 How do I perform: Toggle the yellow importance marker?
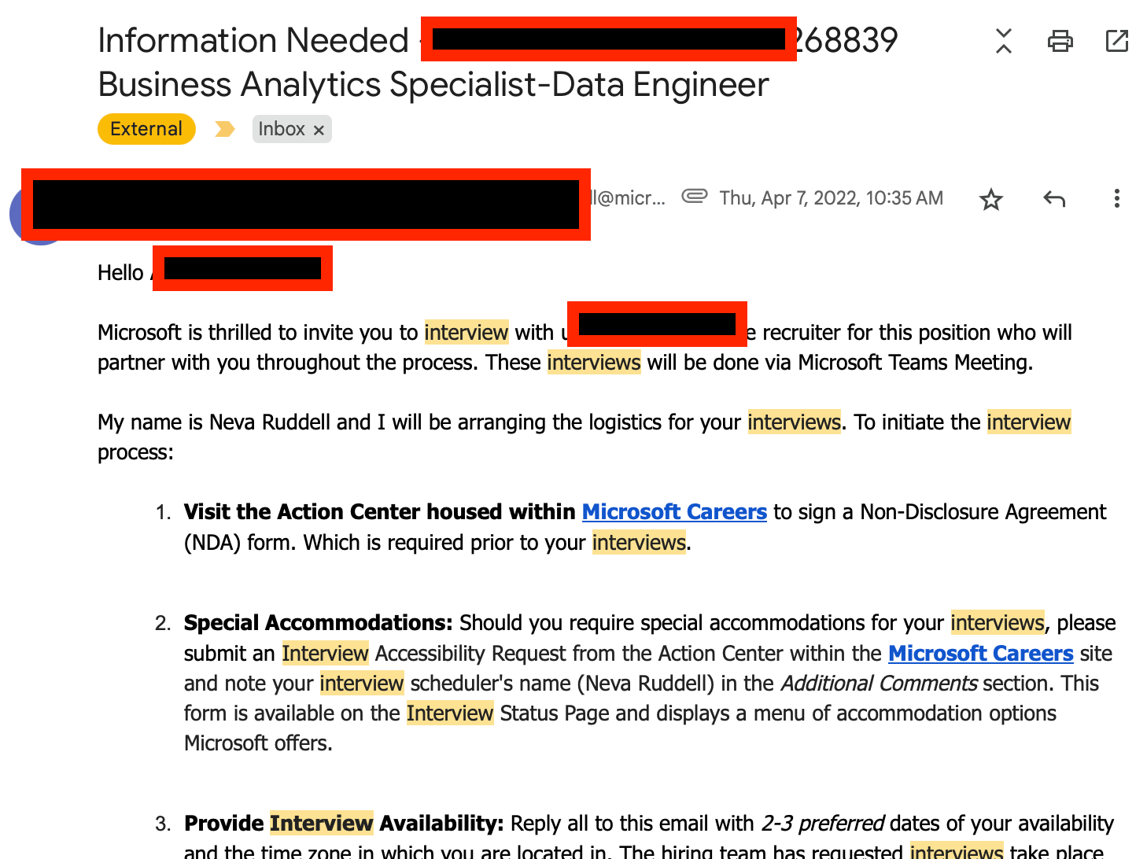[x=224, y=129]
